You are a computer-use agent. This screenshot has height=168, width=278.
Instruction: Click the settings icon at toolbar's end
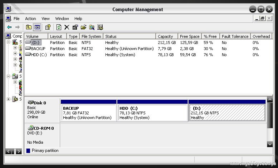coord(100,27)
